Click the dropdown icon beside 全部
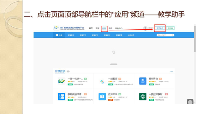 (57, 35)
